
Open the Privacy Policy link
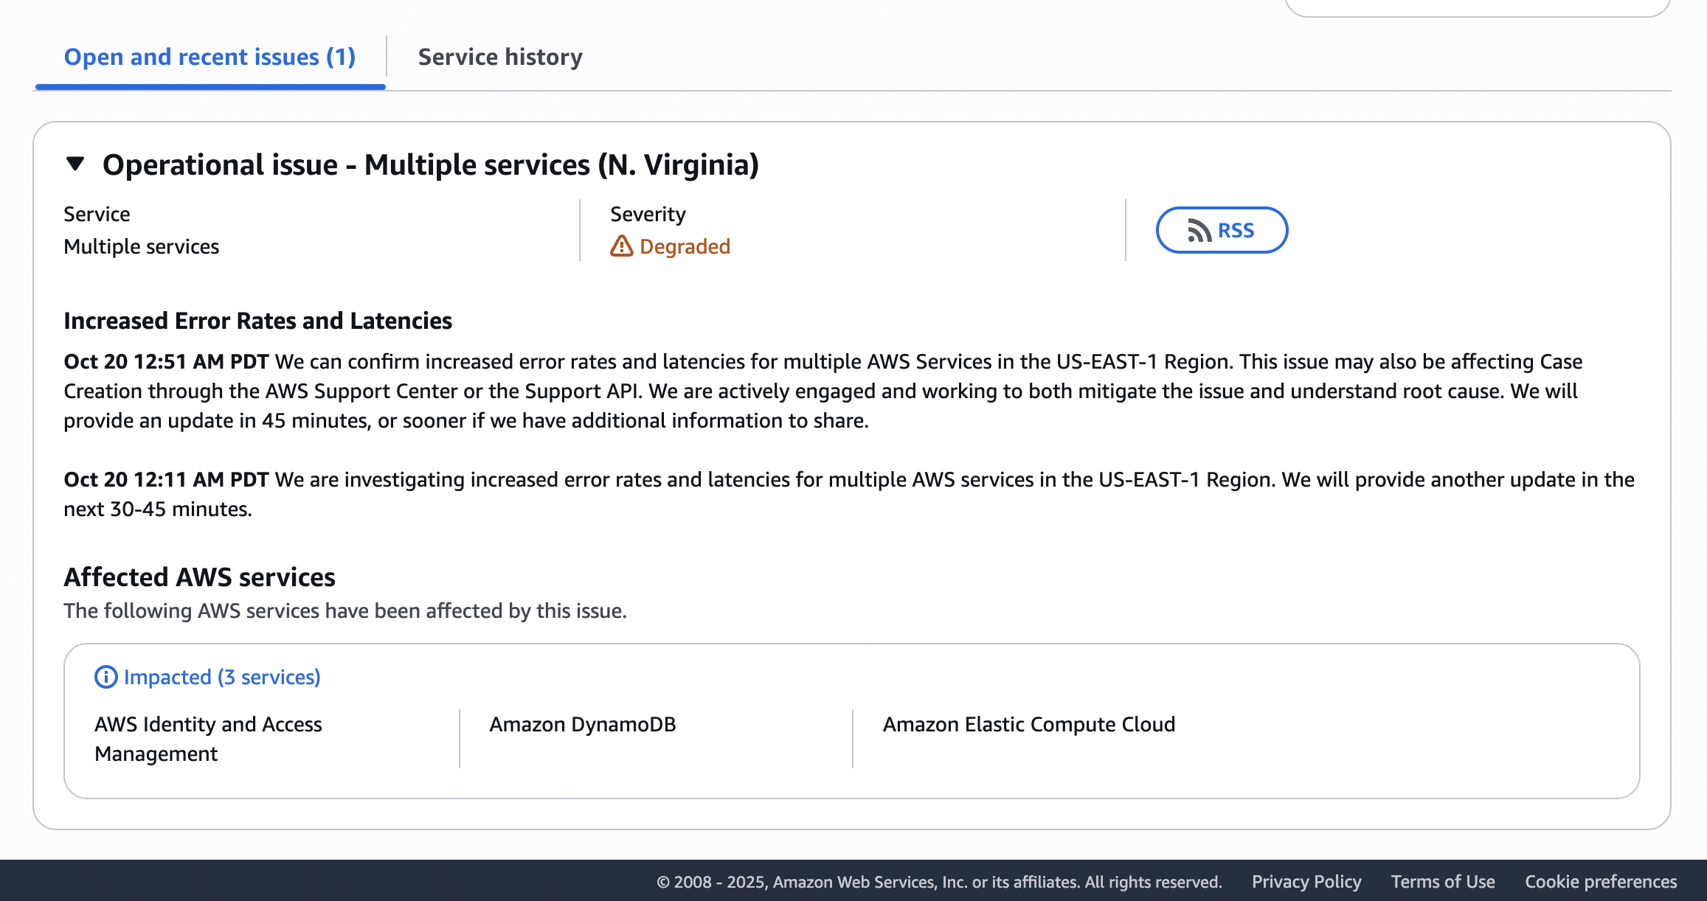pos(1306,882)
